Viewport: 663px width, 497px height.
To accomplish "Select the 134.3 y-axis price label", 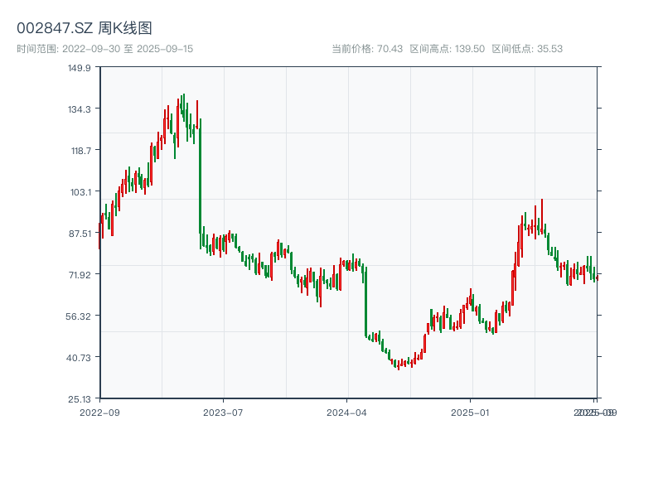I will (80, 109).
